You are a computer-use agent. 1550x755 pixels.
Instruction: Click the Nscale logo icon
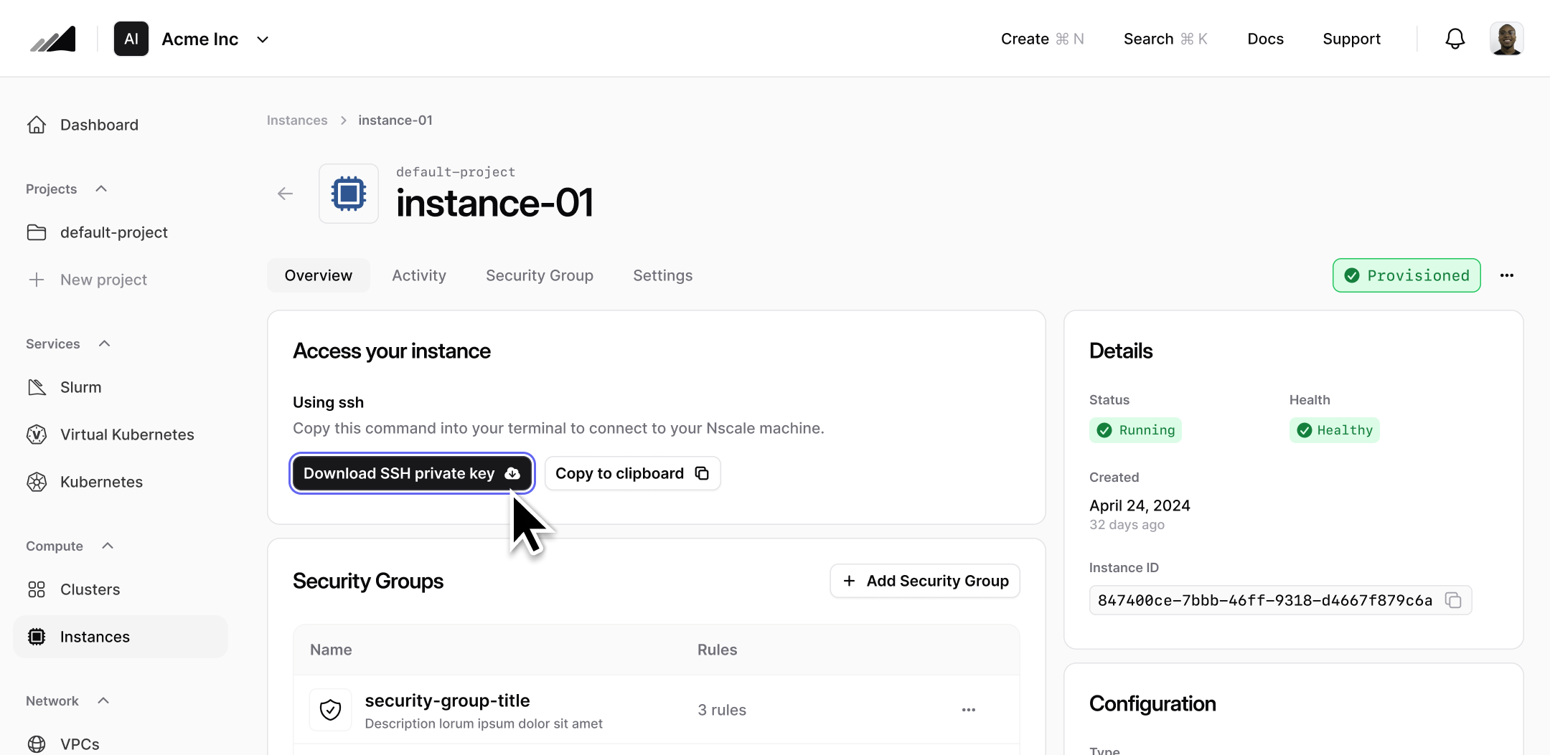pyautogui.click(x=53, y=39)
